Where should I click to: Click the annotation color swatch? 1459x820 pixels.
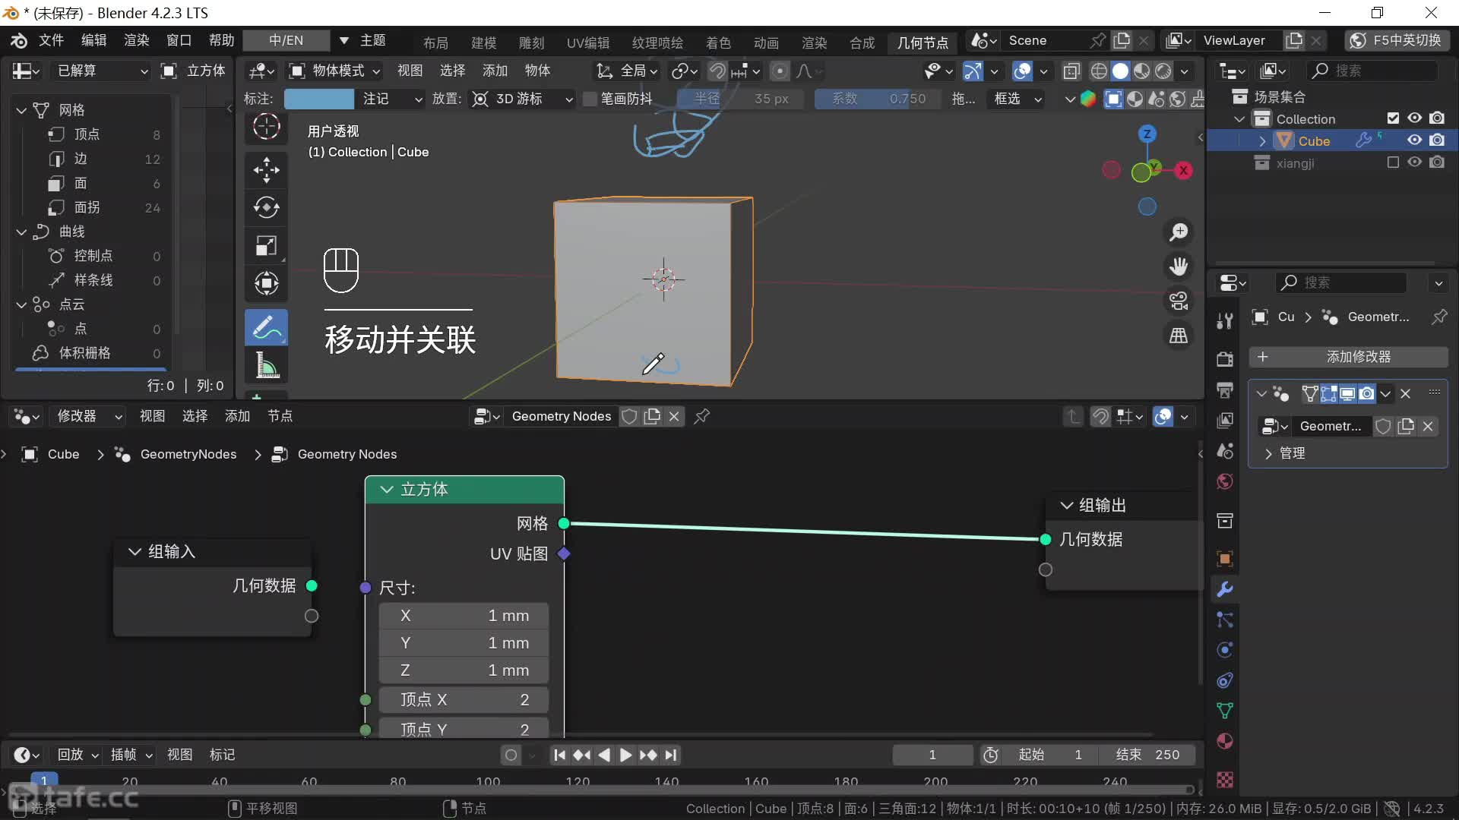(x=318, y=99)
